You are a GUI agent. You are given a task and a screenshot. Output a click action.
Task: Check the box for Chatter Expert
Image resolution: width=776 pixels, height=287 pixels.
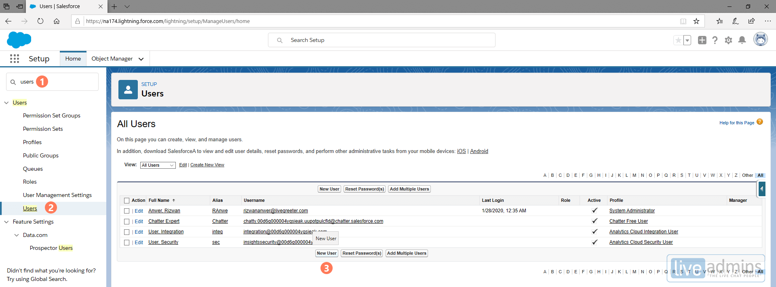point(127,222)
